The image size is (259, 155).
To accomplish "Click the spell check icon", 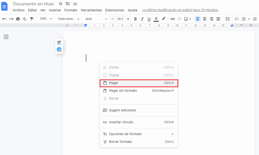I will (x=25, y=19).
